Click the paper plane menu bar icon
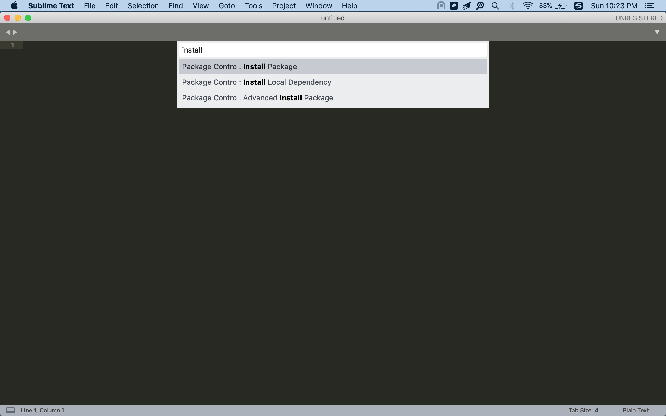This screenshot has height=416, width=666. click(466, 6)
